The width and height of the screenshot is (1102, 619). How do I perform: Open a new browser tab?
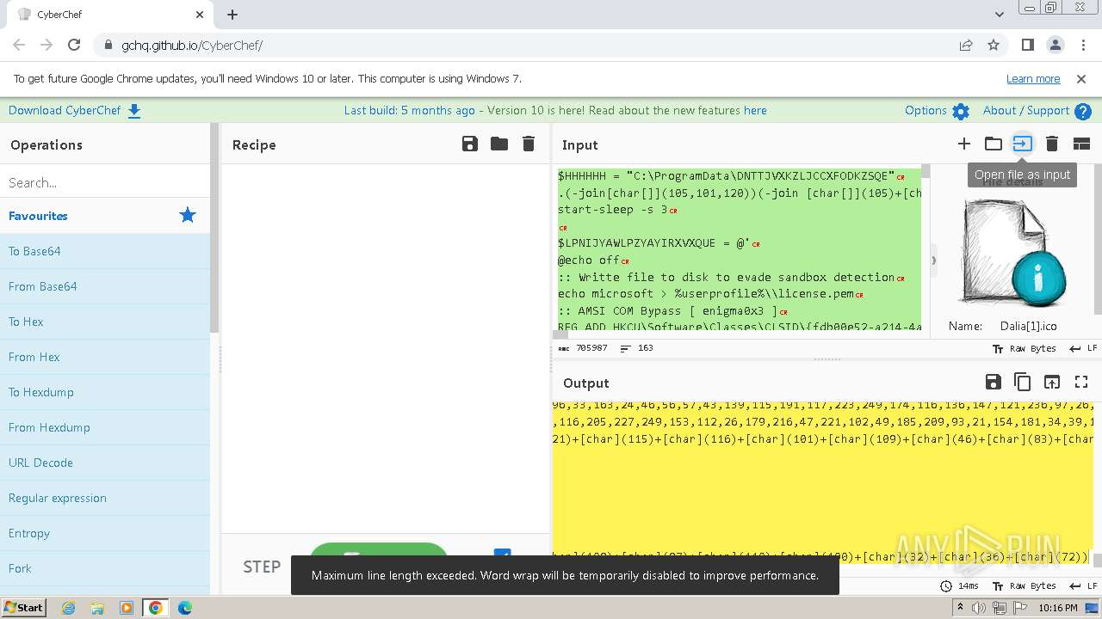coord(232,15)
